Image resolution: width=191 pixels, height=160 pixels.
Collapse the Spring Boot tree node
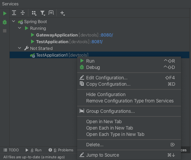(14, 21)
